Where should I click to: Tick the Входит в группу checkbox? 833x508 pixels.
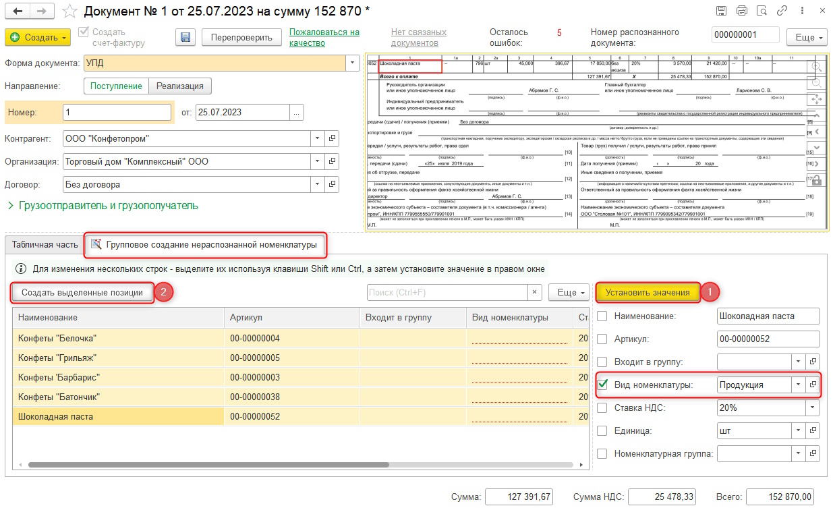pos(602,362)
